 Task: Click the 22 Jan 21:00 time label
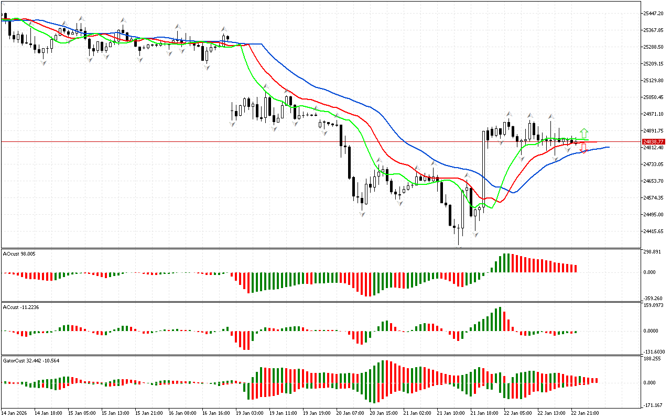click(585, 413)
